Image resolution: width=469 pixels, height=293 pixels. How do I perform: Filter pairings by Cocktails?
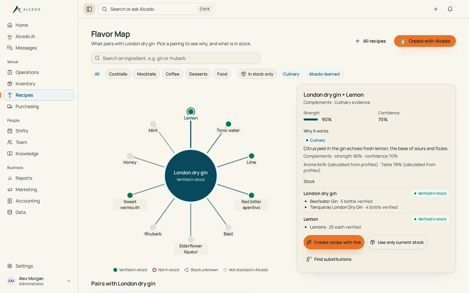click(118, 74)
